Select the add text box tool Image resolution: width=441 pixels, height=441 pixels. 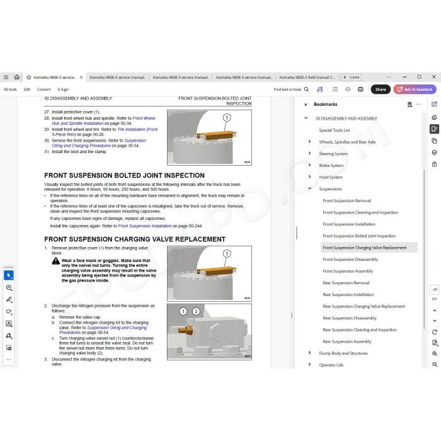coord(9,324)
